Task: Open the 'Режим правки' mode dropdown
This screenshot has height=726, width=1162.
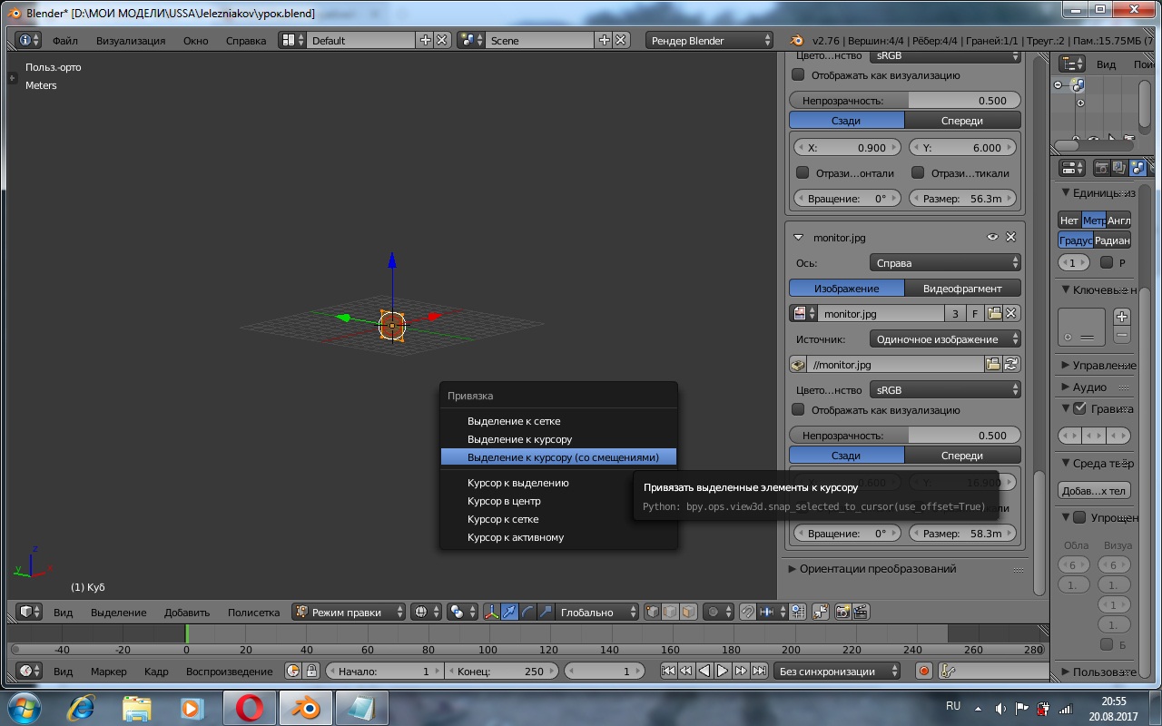Action: [x=349, y=613]
